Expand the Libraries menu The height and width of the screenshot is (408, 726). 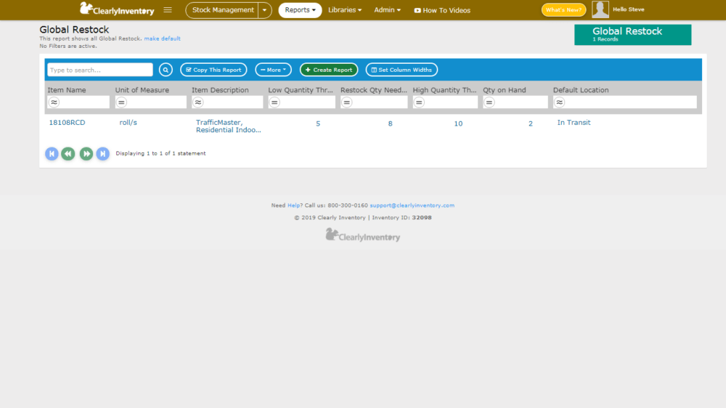click(x=345, y=9)
